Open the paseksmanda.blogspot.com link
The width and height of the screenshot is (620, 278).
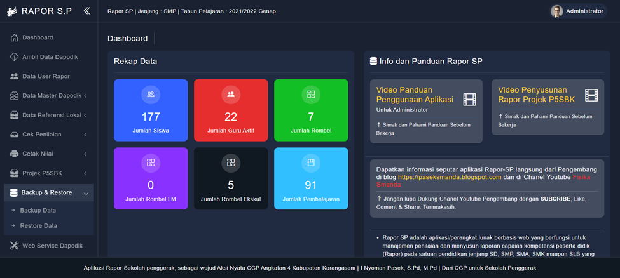tap(450, 177)
